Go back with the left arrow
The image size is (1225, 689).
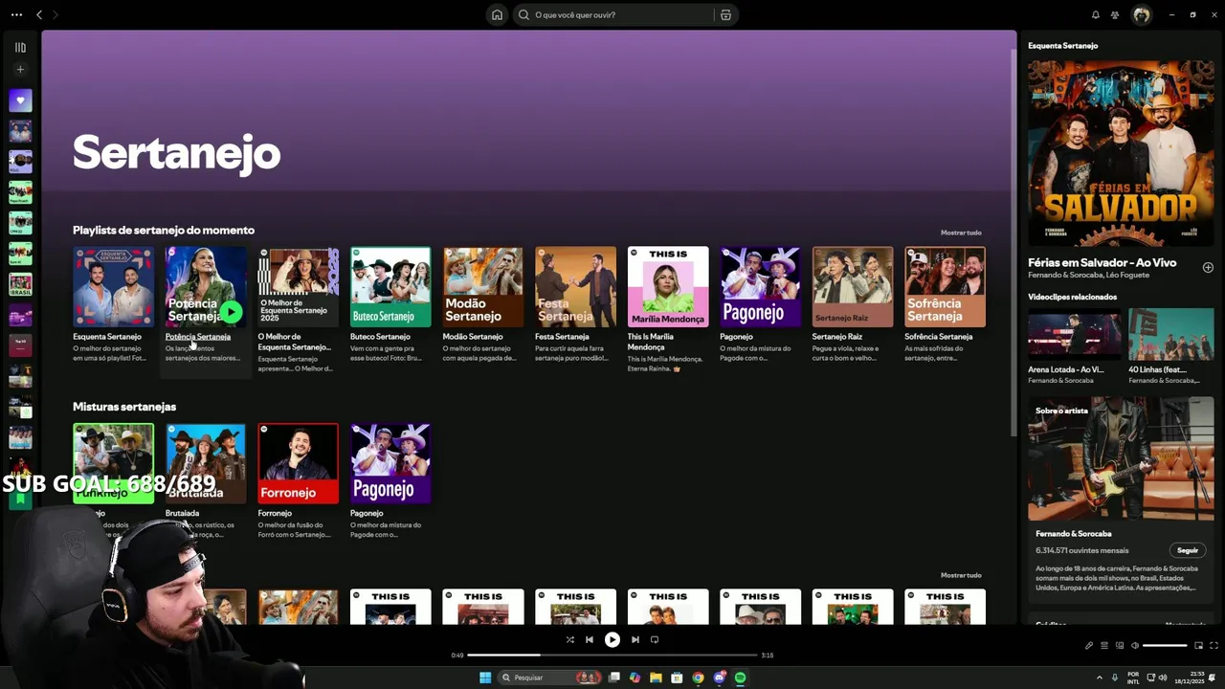tap(39, 14)
